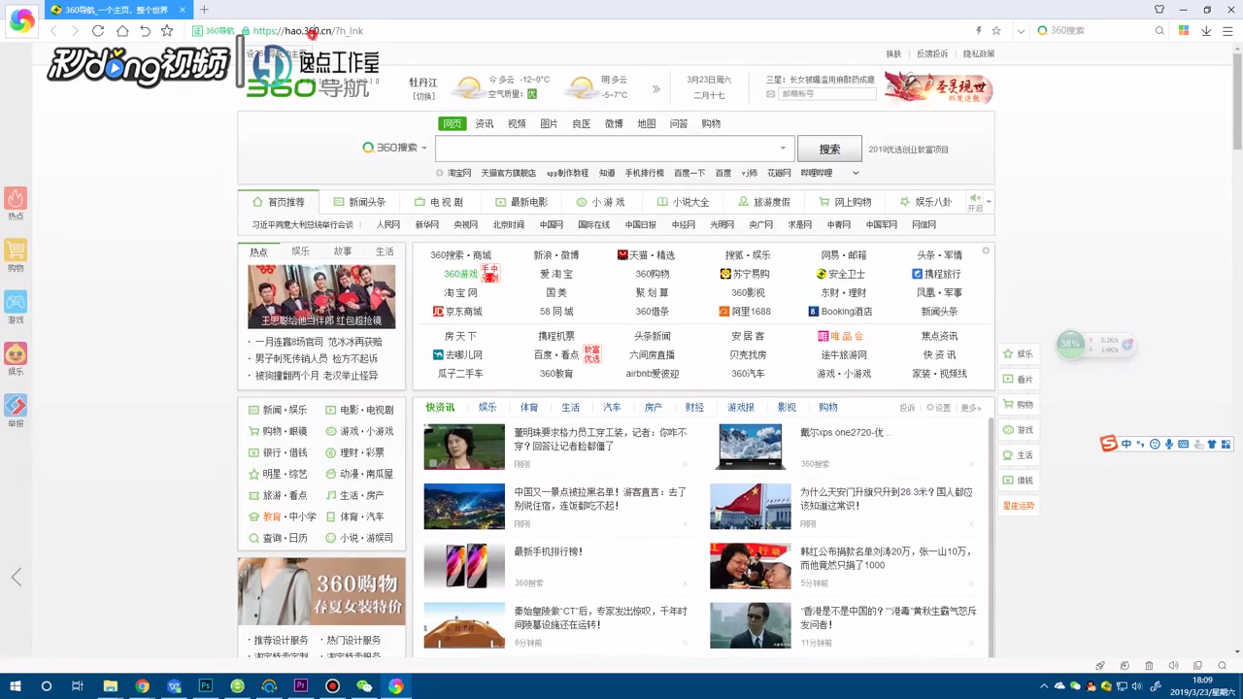Image resolution: width=1243 pixels, height=699 pixels.
Task: Click the 38% memory accelerator ball
Action: [1070, 344]
